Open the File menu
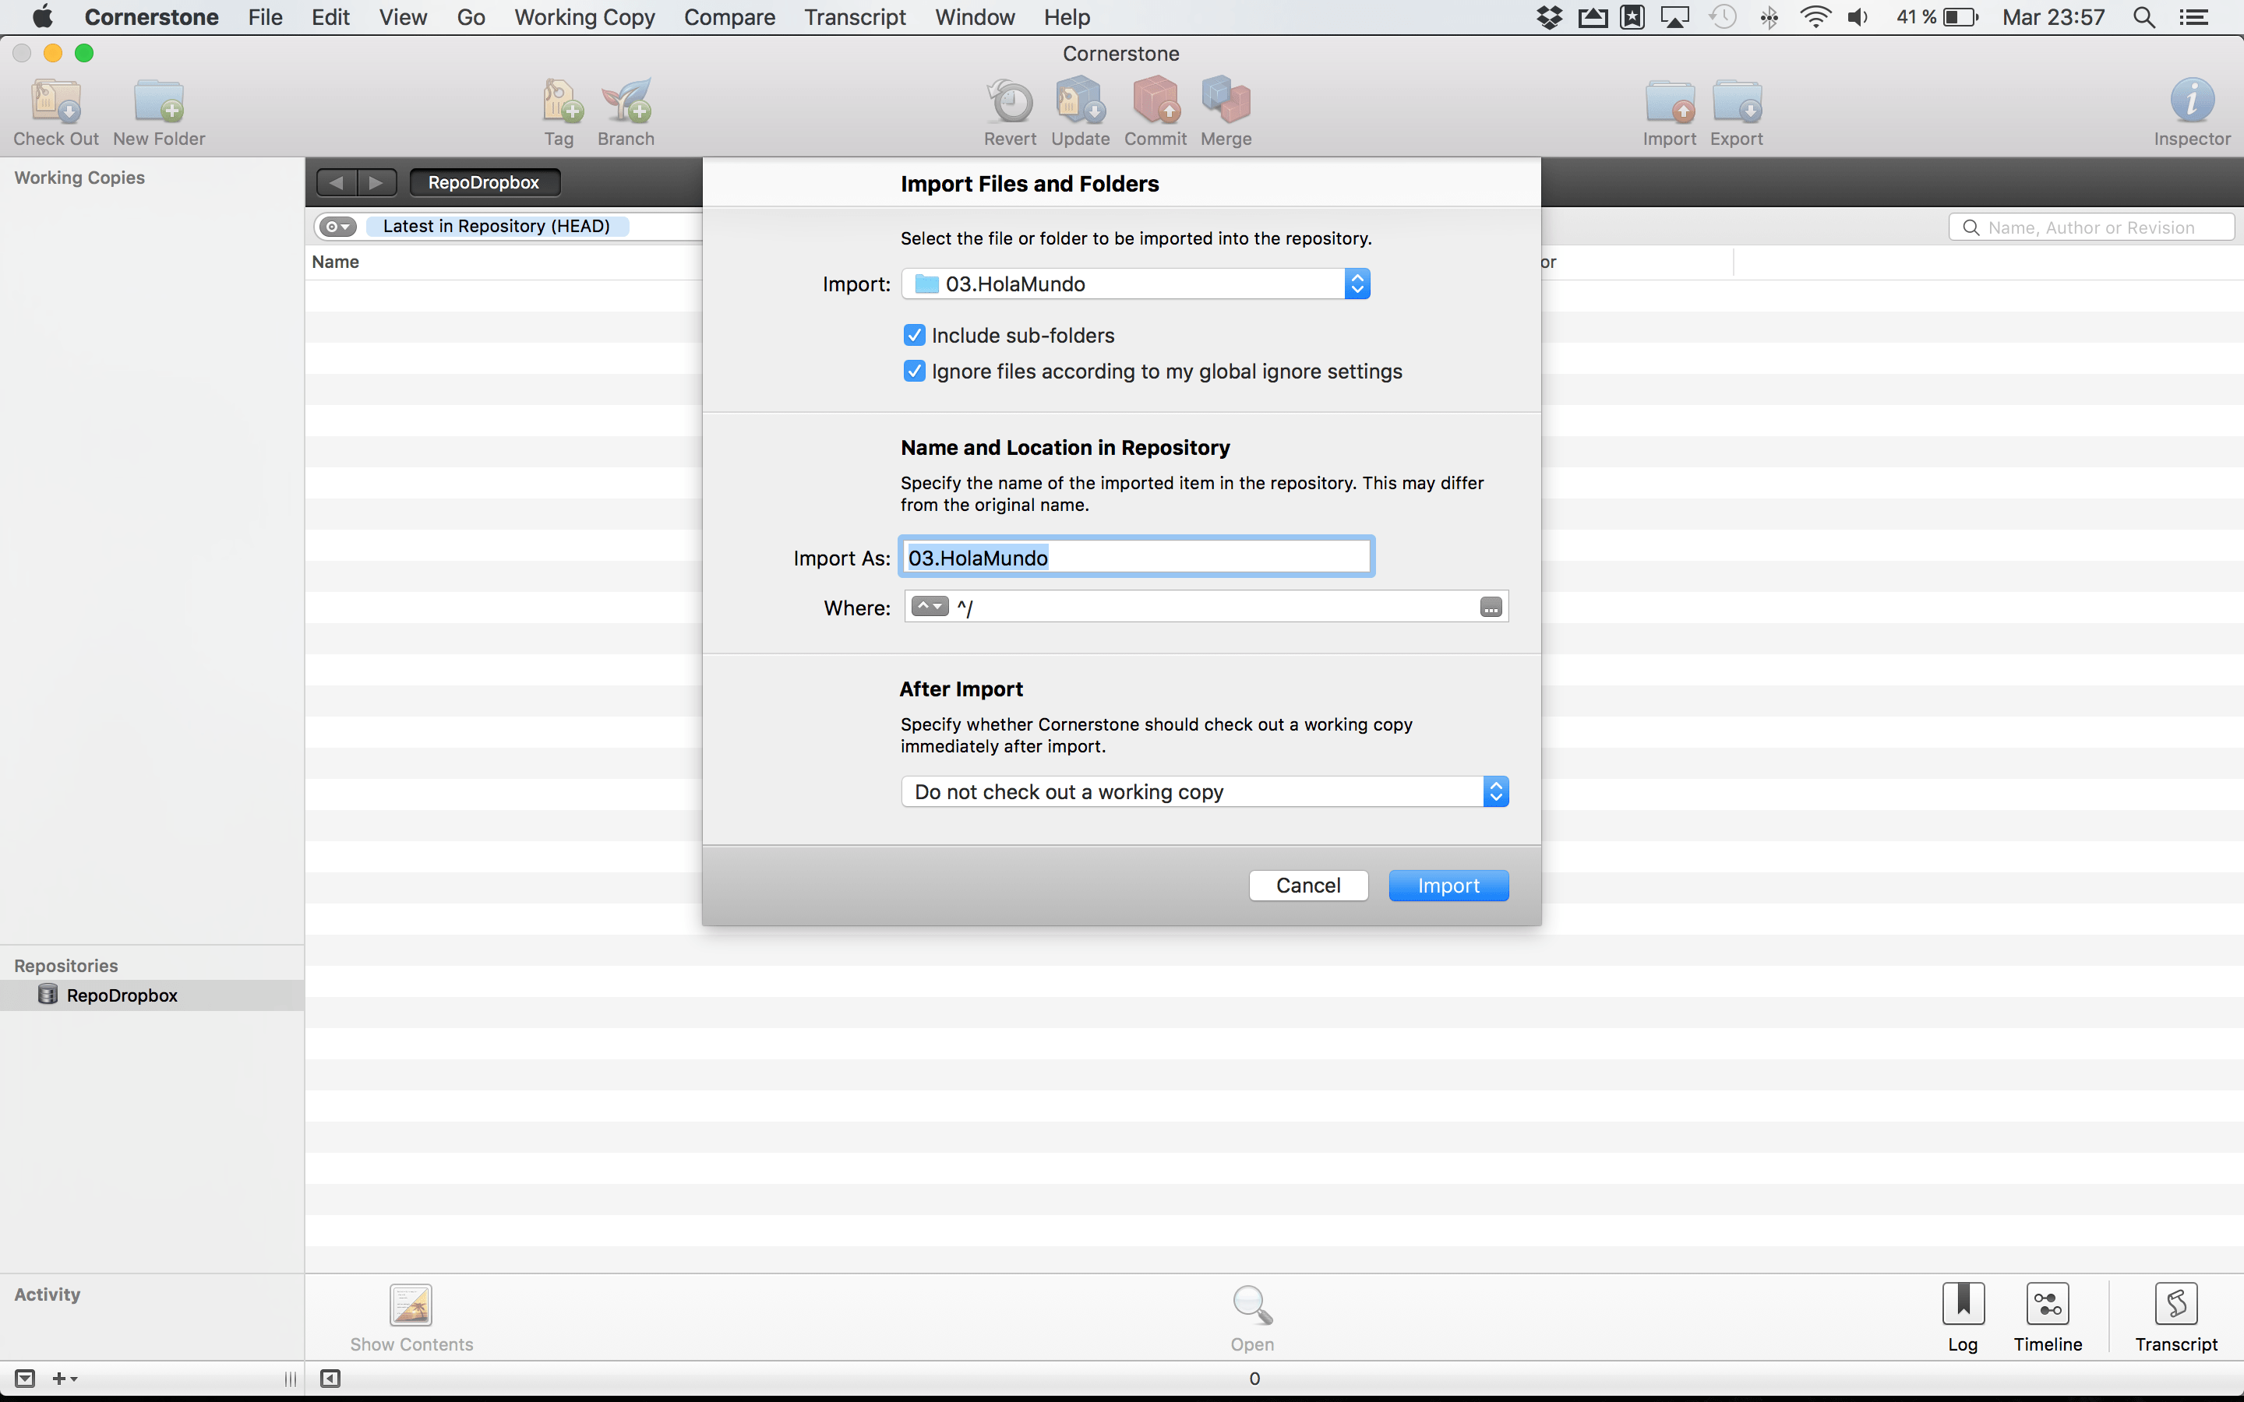Viewport: 2244px width, 1402px height. pyautogui.click(x=265, y=18)
